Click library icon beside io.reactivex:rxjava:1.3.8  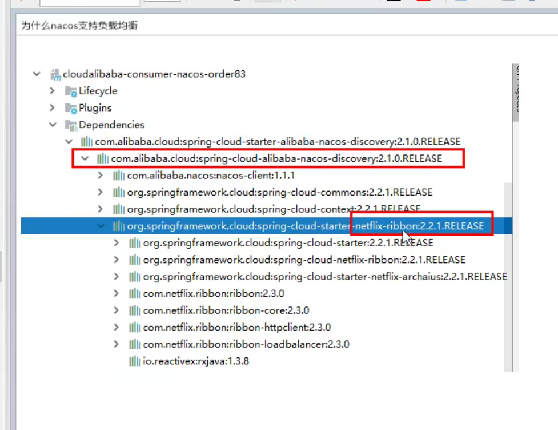click(x=135, y=361)
